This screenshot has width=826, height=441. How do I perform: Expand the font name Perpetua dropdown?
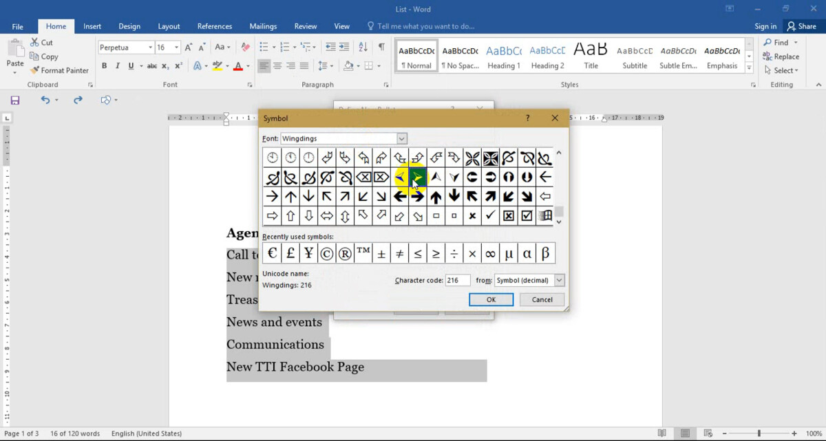coord(149,47)
